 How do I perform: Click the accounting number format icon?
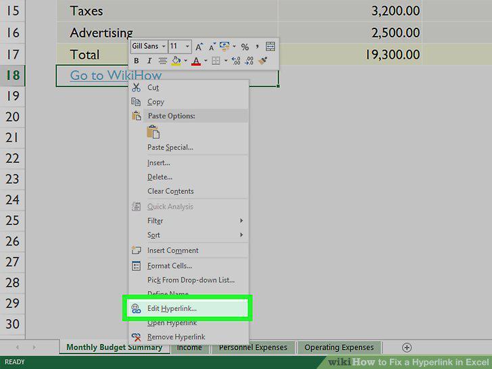(224, 47)
